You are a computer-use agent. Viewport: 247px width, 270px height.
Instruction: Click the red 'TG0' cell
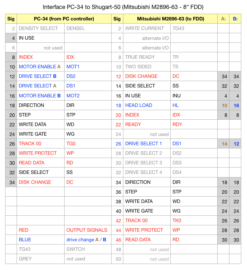click(x=88, y=143)
